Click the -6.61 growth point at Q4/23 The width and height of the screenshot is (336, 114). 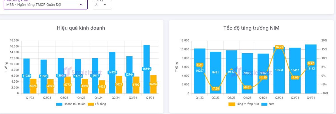[247, 87]
